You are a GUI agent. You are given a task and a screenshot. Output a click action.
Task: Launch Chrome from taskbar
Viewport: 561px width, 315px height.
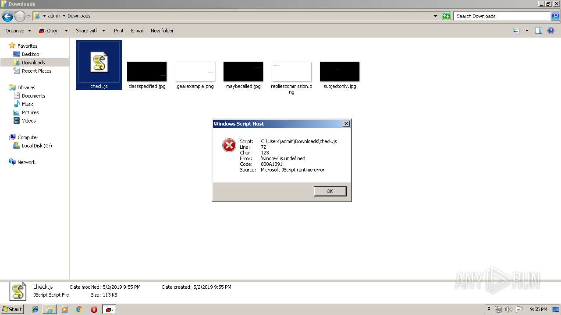[x=79, y=309]
